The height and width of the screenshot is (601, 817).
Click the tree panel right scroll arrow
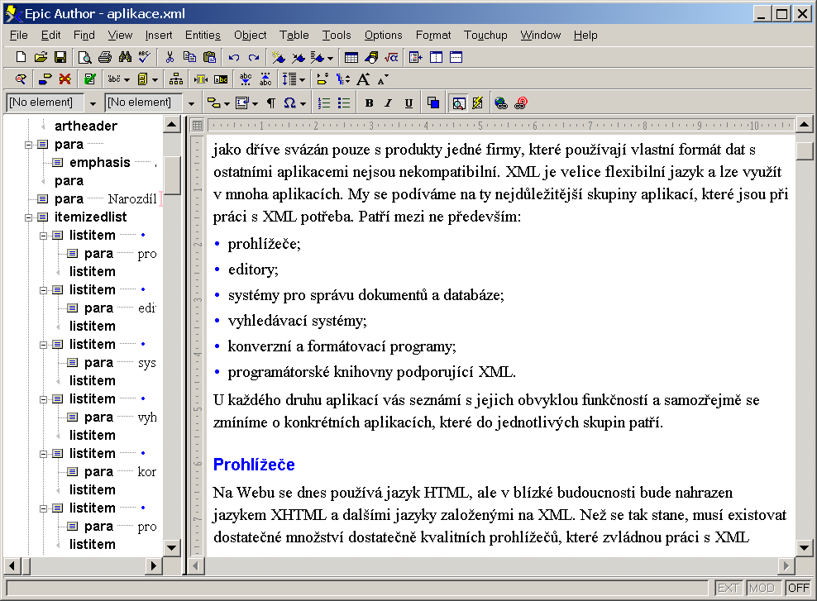[x=153, y=565]
